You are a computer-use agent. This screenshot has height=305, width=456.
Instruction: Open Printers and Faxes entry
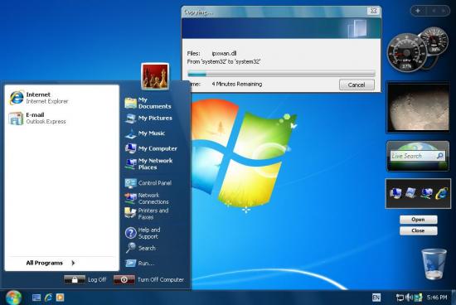(x=147, y=213)
